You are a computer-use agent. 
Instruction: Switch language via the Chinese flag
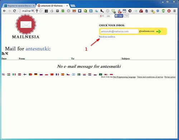tap(52, 74)
